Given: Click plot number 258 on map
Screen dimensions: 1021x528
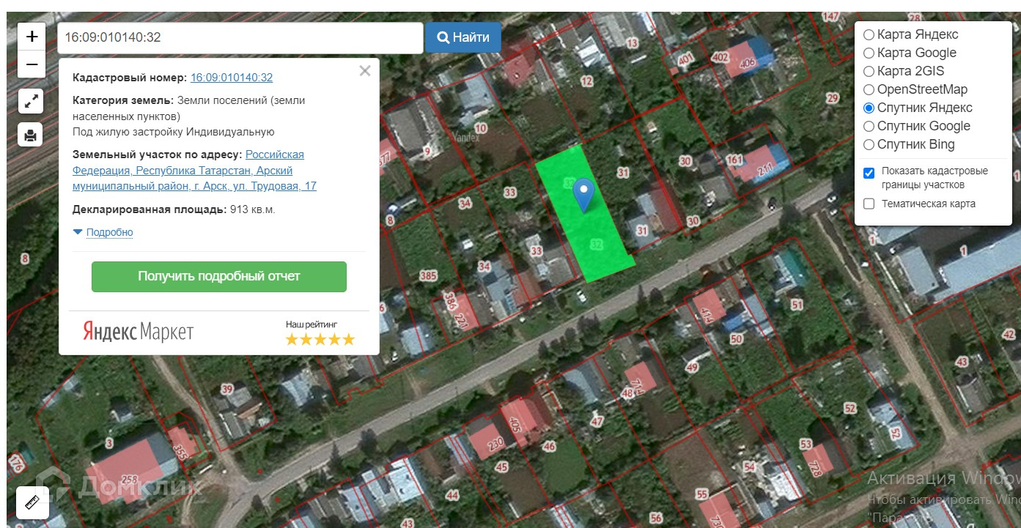Looking at the screenshot, I should point(129,480).
